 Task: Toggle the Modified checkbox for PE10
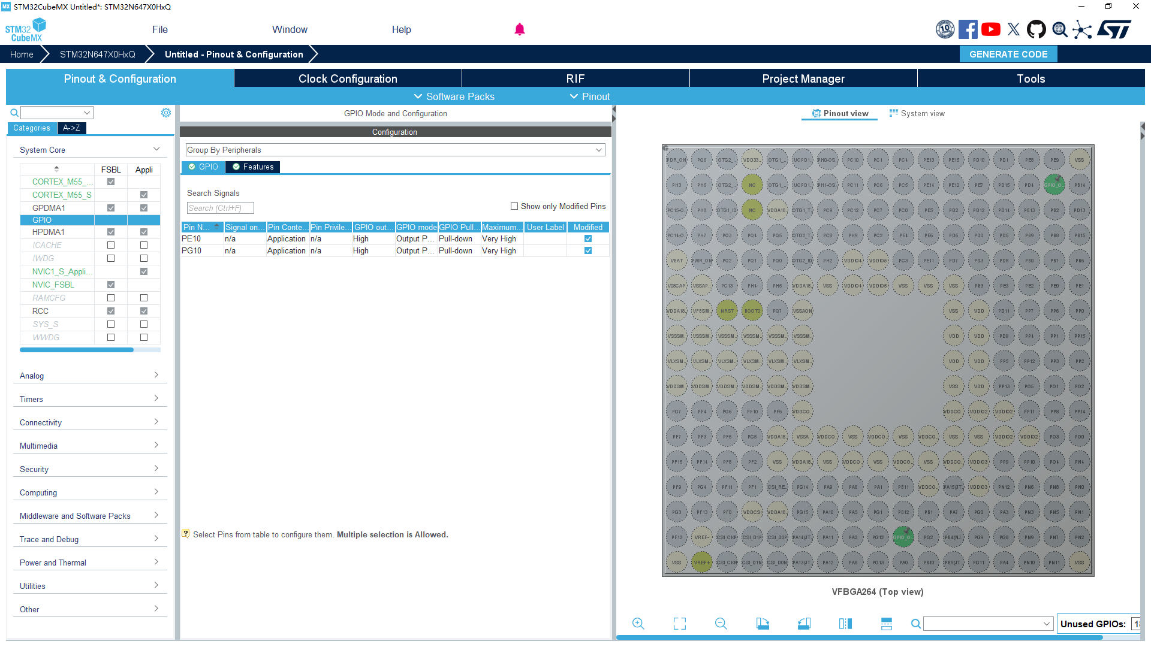point(588,238)
